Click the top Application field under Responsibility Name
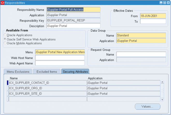The height and width of the screenshot is (115, 171). 73,15
